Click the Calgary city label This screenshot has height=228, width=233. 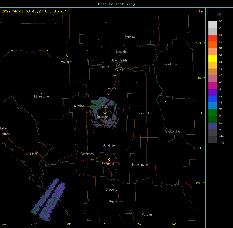[108, 163]
